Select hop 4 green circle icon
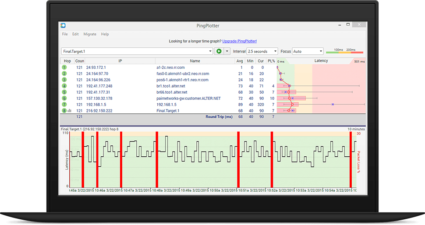This screenshot has width=425, height=225. point(64,86)
